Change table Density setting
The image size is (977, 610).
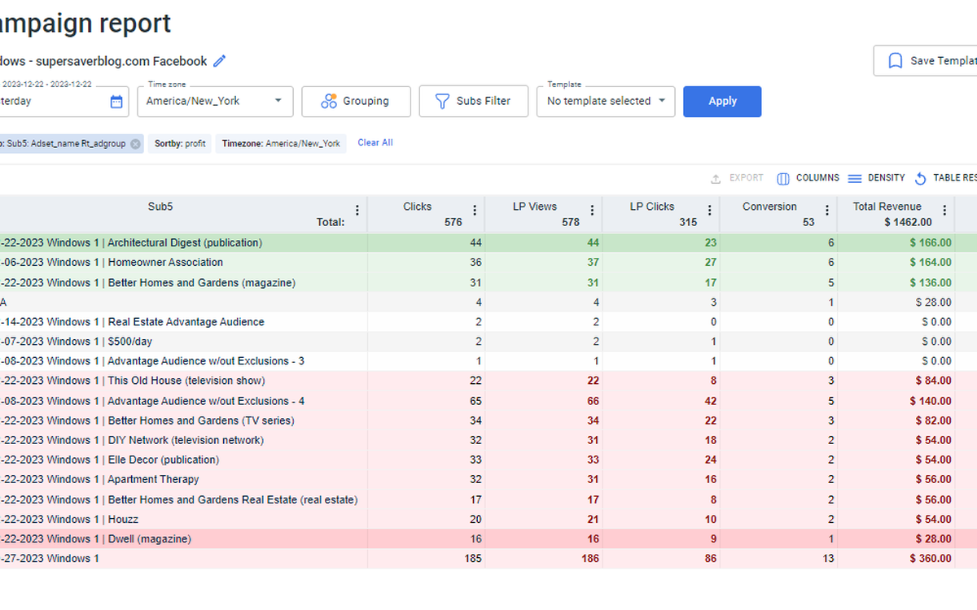pyautogui.click(x=876, y=178)
